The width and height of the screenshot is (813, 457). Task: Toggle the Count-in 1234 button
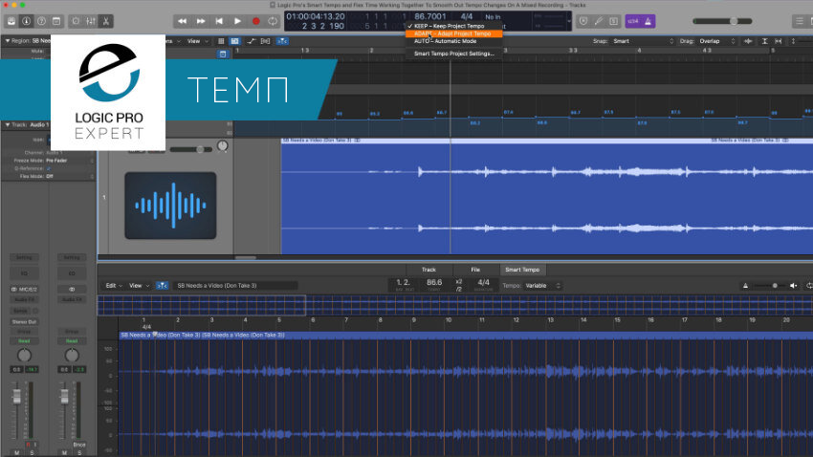click(x=633, y=21)
